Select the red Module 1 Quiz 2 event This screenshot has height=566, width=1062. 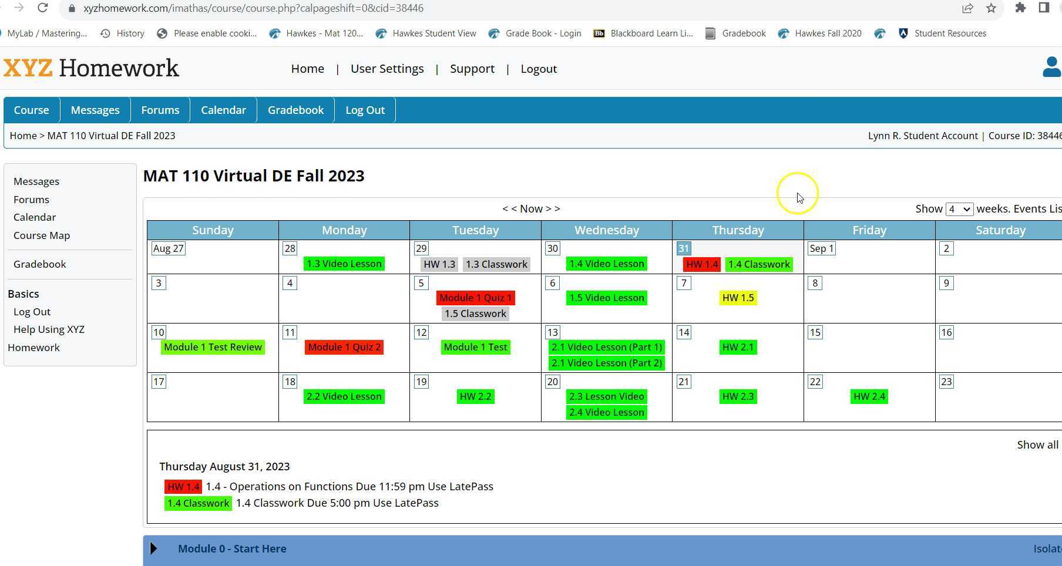(x=344, y=347)
